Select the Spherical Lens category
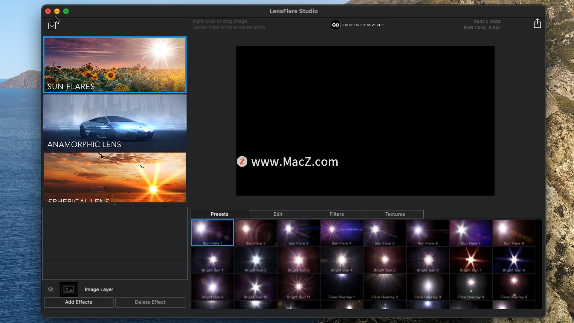 coord(115,177)
